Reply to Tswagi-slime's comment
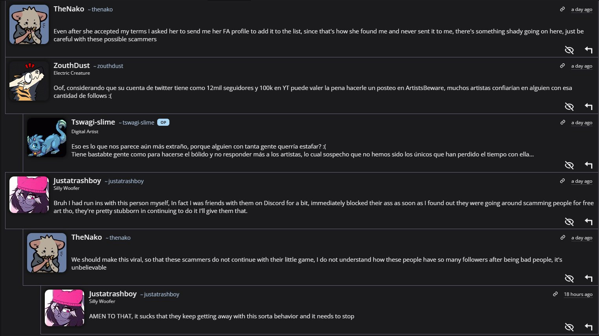Screen dimensions: 599x336 coord(588,165)
